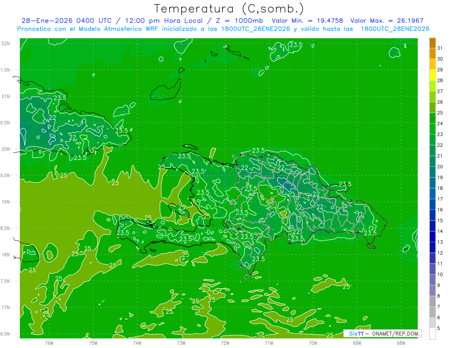
Task: Click legend scale number 18
Action: click(440, 188)
